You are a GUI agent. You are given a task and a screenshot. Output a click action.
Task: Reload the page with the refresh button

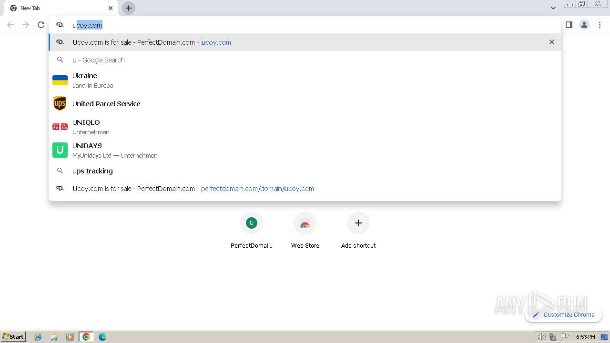click(x=41, y=25)
